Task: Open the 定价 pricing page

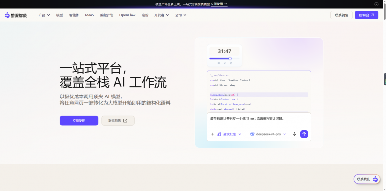Action: (x=145, y=15)
